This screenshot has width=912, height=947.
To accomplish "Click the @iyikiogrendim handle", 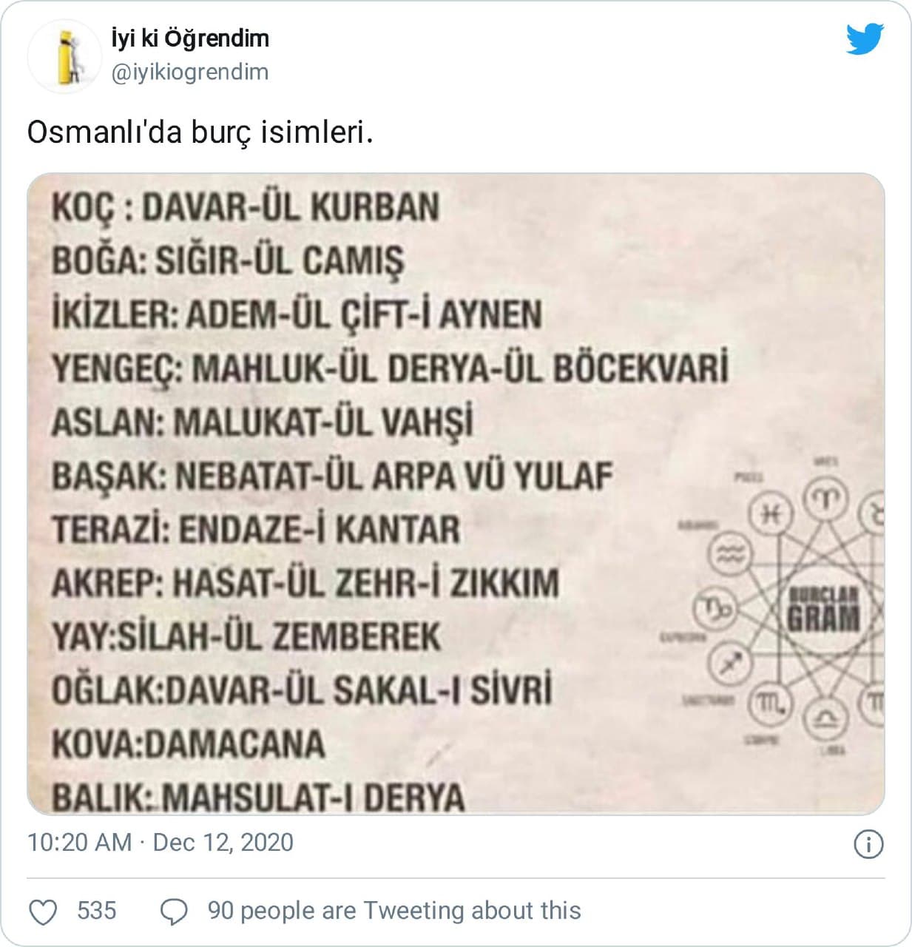I will point(189,73).
